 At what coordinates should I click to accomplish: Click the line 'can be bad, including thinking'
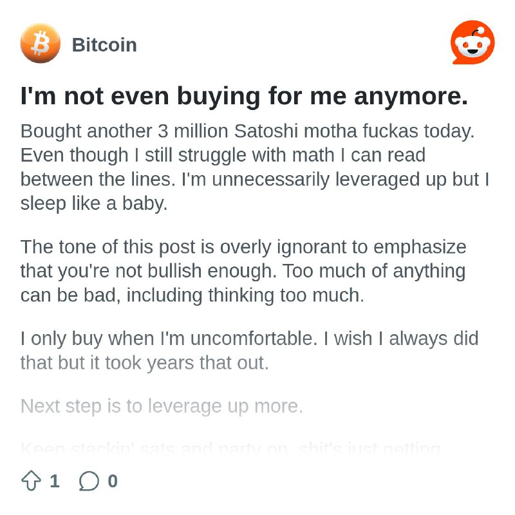(x=192, y=295)
